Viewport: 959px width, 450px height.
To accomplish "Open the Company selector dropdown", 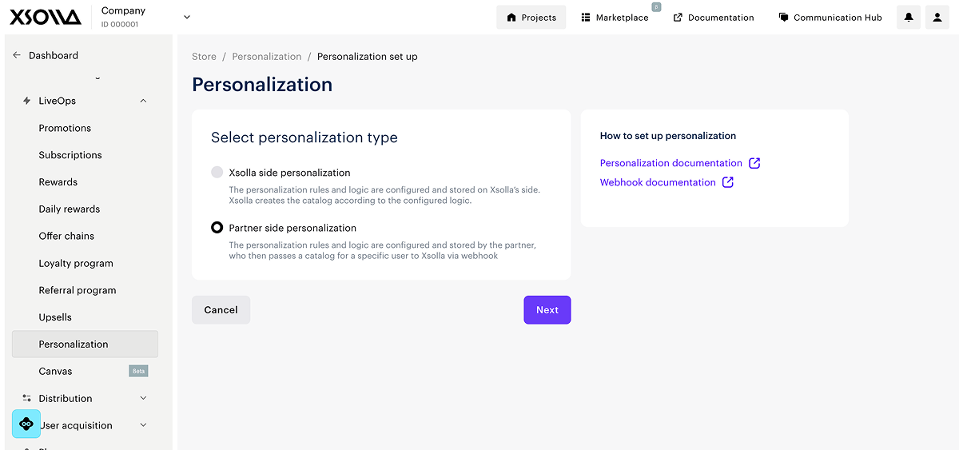I will click(x=187, y=17).
